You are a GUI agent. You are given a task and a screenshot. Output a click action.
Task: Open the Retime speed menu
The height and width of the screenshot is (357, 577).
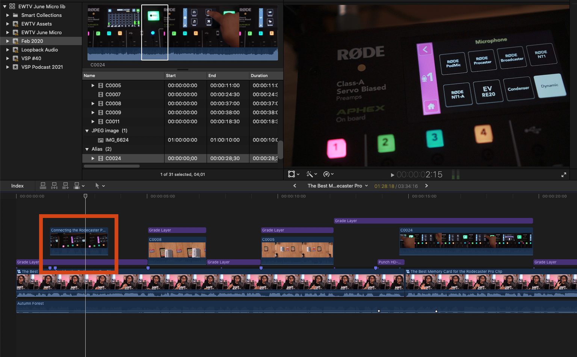[326, 174]
